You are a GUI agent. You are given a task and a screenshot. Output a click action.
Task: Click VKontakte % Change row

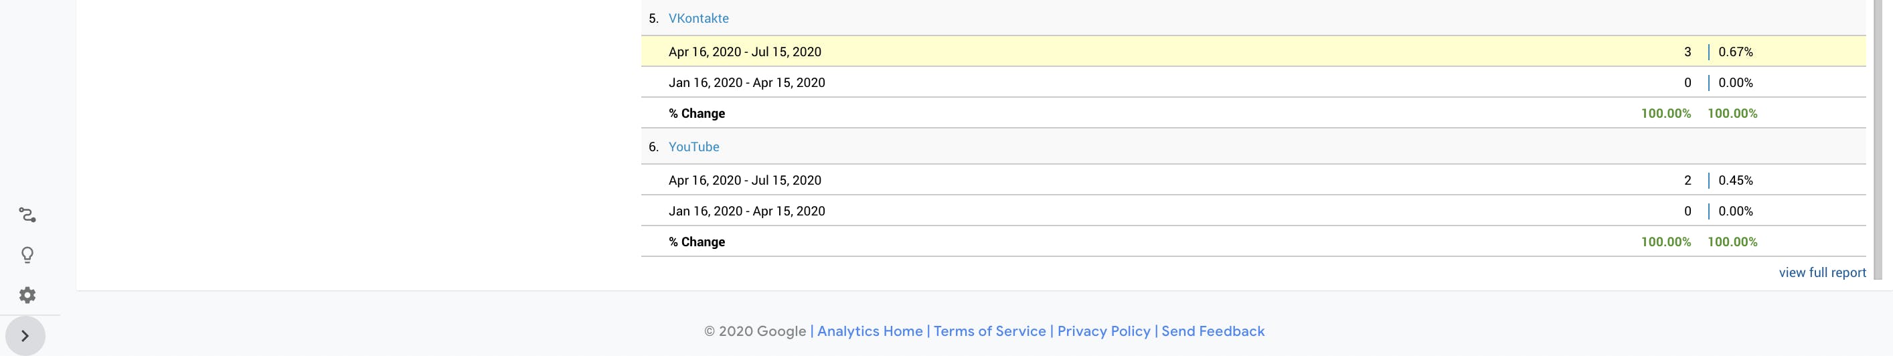pos(1253,113)
